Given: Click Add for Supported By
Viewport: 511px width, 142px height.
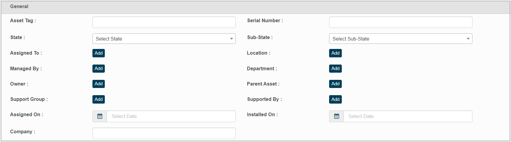Looking at the screenshot, I should pos(335,99).
